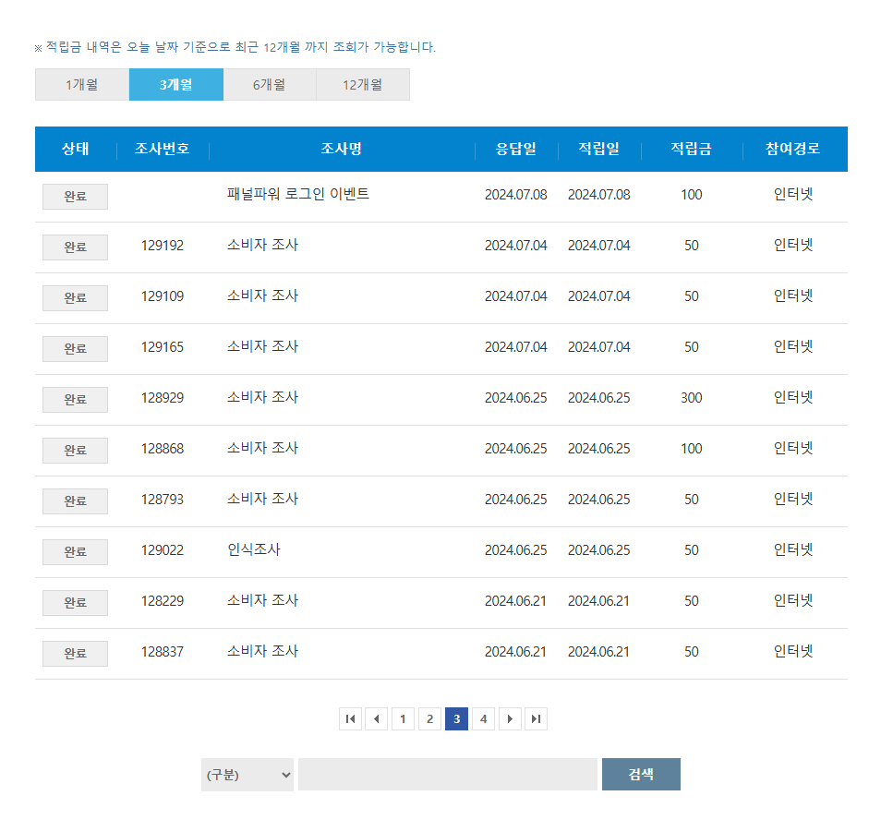
Task: Click 완료 status for survey 129192
Action: (76, 247)
